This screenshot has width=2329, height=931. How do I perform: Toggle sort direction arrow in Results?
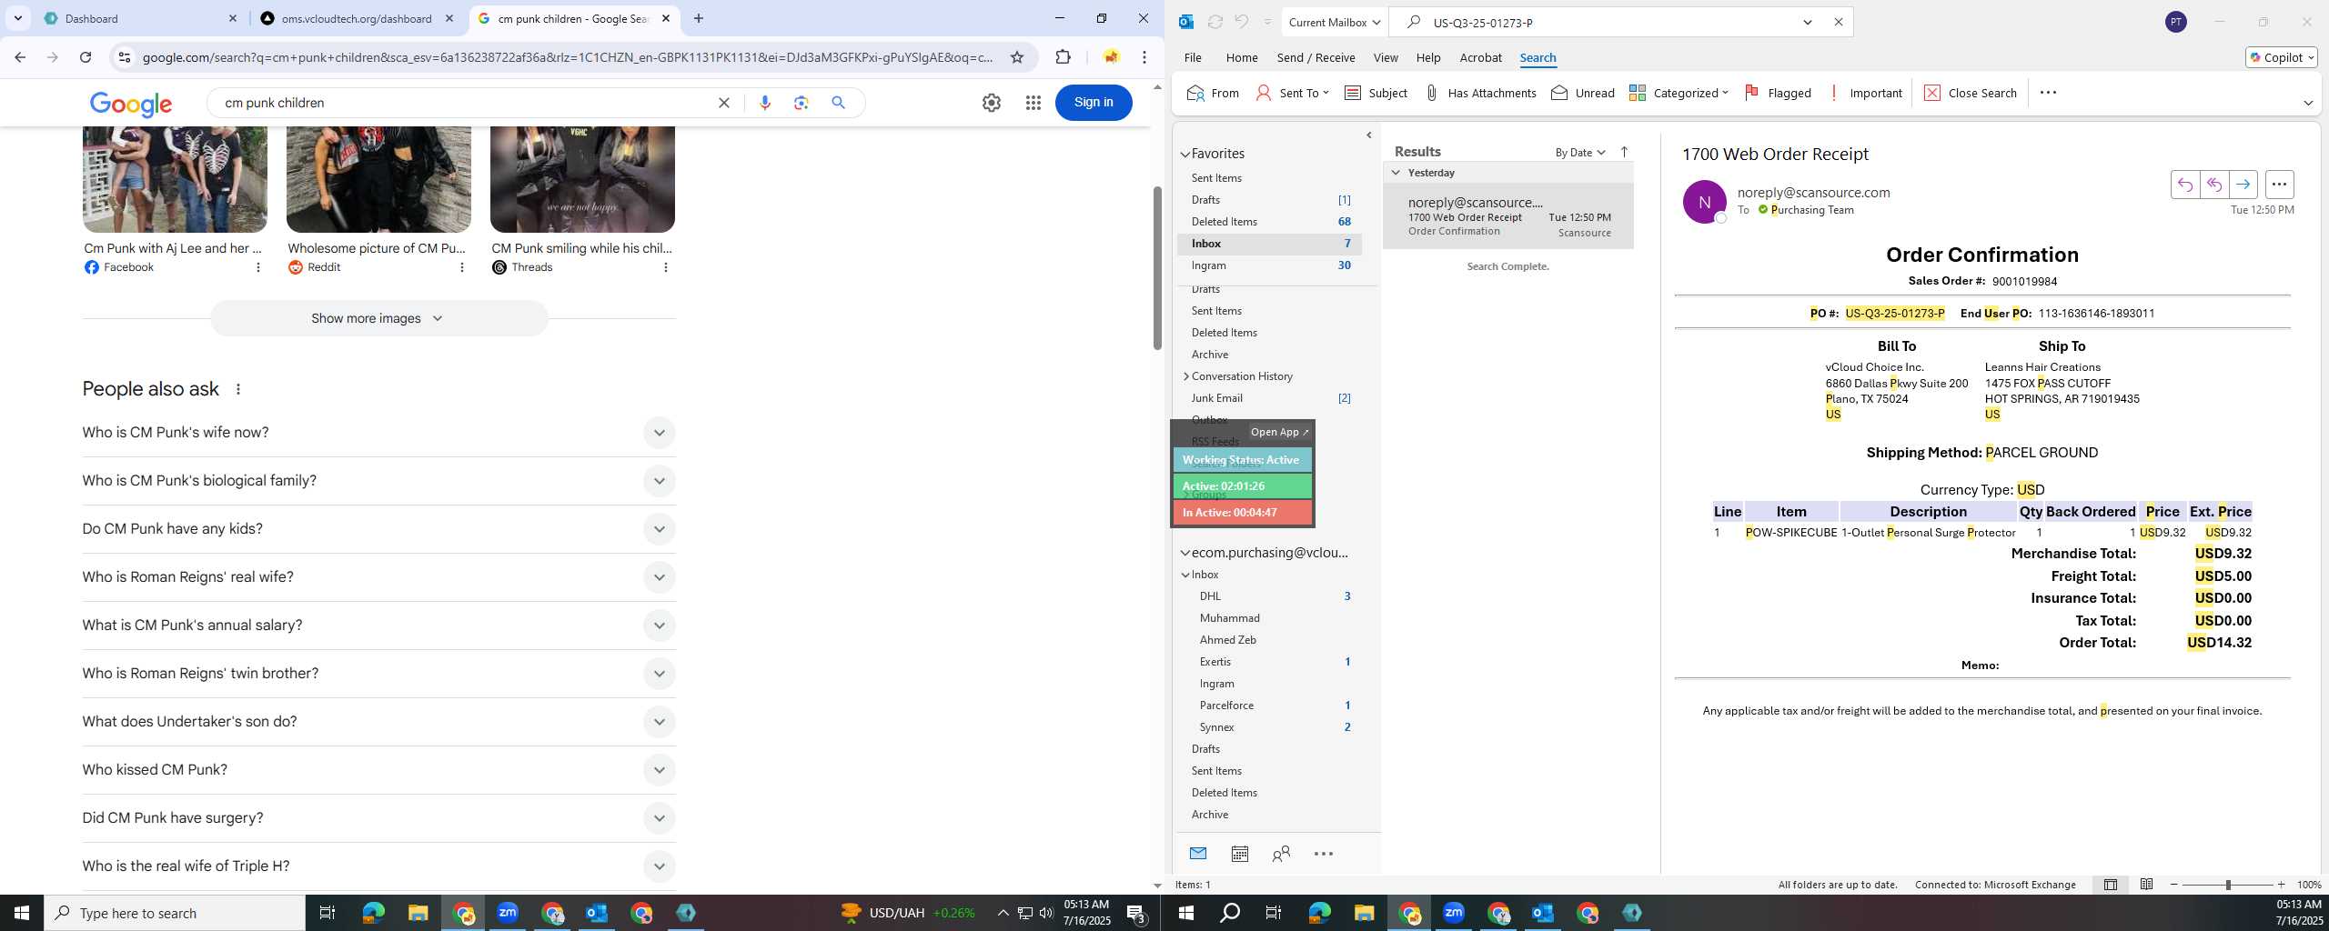pos(1624,152)
